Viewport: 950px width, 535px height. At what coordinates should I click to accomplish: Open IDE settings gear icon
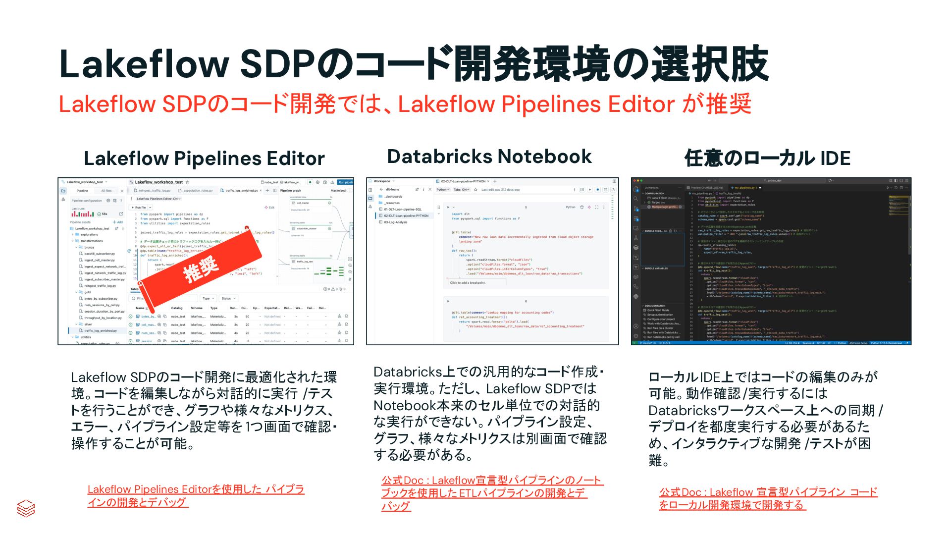pyautogui.click(x=636, y=336)
